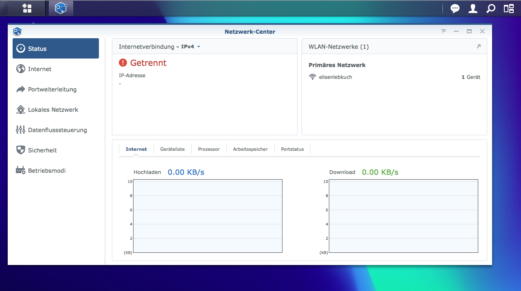Open the notifications chat bubble icon
This screenshot has height=291, width=521.
pyautogui.click(x=455, y=9)
